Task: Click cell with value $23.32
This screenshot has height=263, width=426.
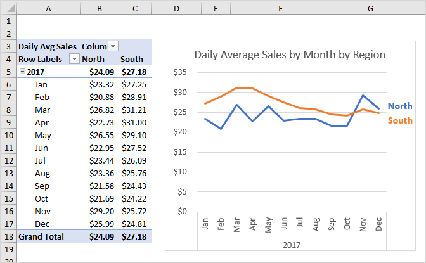Action: [100, 84]
